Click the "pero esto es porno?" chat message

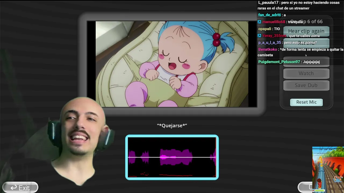pos(300,43)
